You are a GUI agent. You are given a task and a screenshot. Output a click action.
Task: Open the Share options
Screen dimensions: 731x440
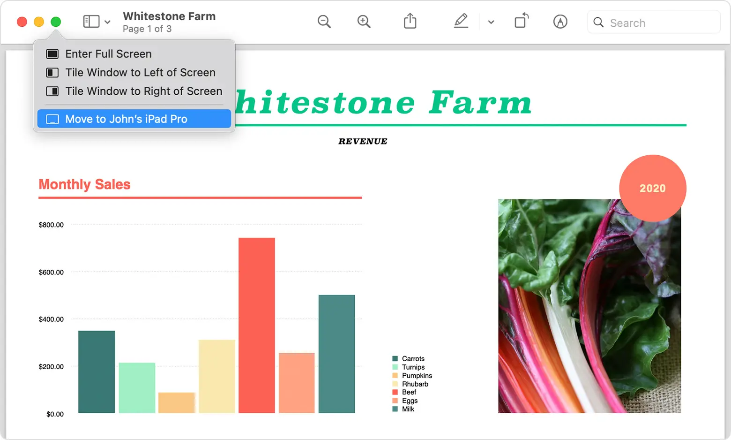click(410, 21)
